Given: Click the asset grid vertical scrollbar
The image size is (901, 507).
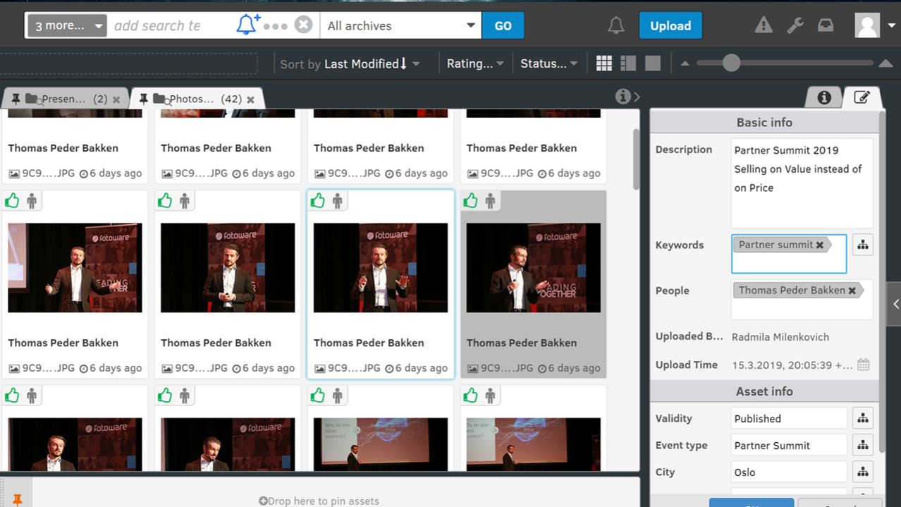Looking at the screenshot, I should [637, 159].
